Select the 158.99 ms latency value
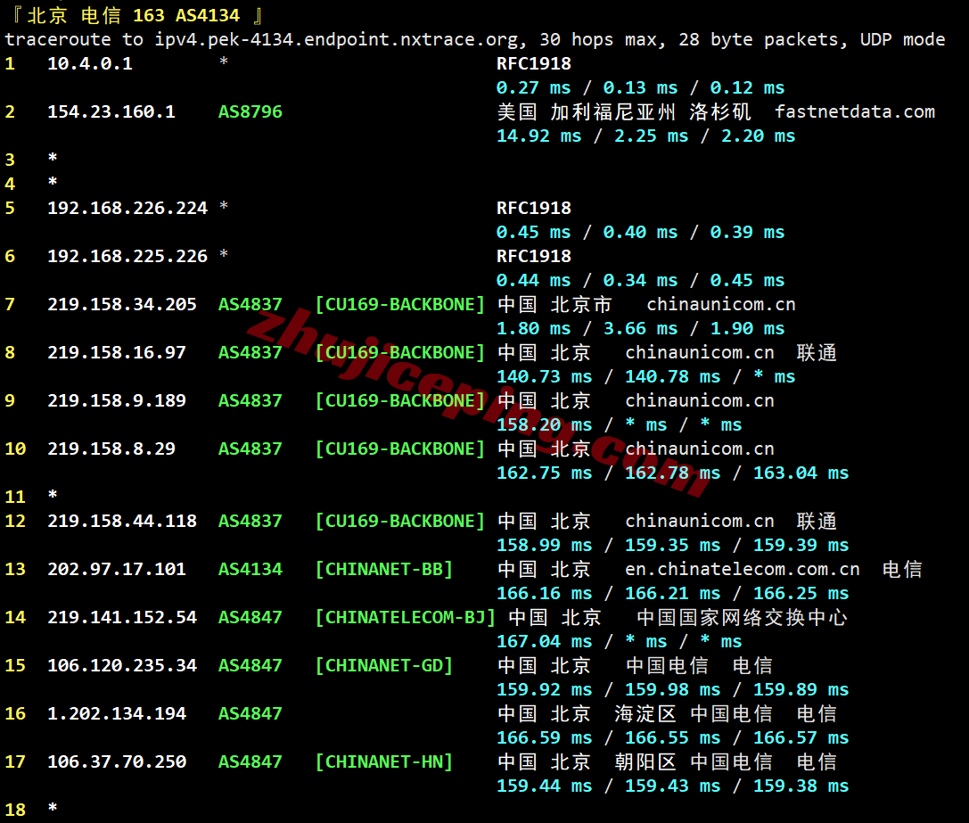 click(545, 546)
